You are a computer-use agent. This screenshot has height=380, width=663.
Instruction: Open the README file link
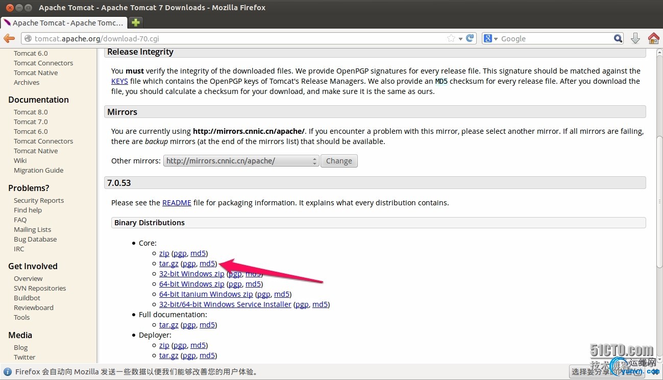177,203
